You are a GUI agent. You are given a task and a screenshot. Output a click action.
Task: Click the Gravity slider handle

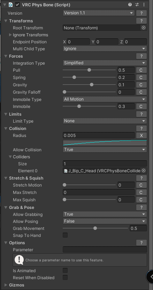(x=92, y=85)
